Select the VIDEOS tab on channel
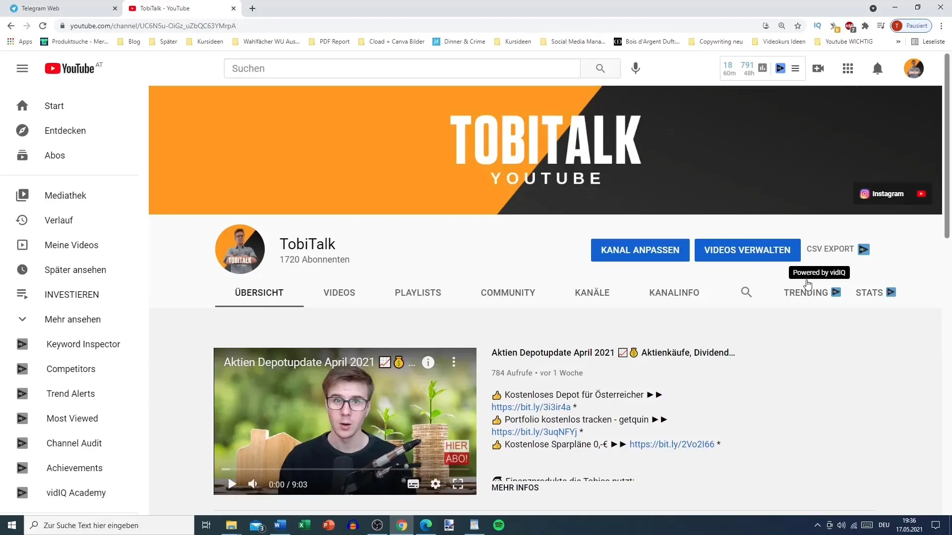Screen dimensions: 952x535 339,292
